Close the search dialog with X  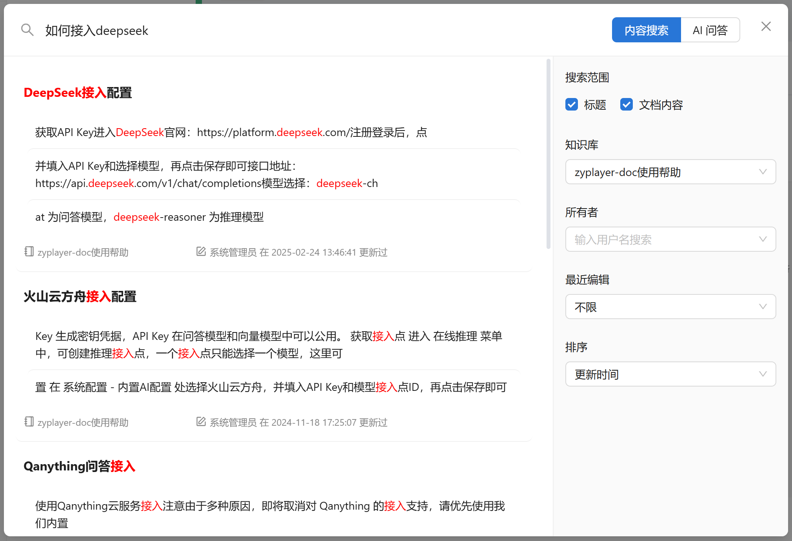[x=766, y=27]
